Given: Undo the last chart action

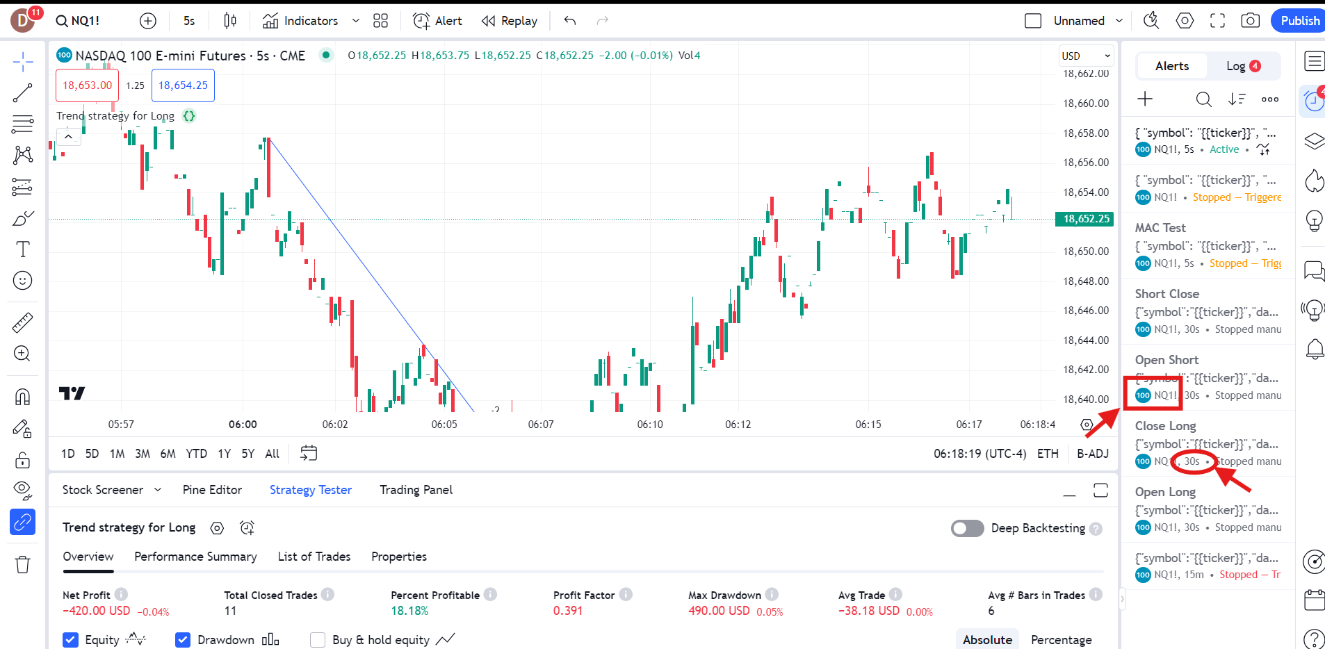Looking at the screenshot, I should [x=570, y=21].
